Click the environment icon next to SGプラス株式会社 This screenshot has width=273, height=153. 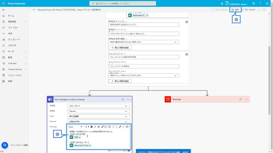[x=222, y=4]
